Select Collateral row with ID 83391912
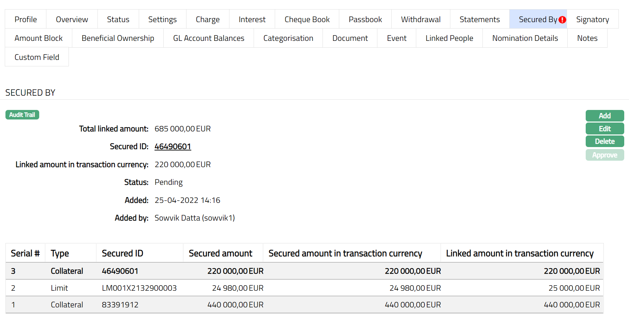 120,305
